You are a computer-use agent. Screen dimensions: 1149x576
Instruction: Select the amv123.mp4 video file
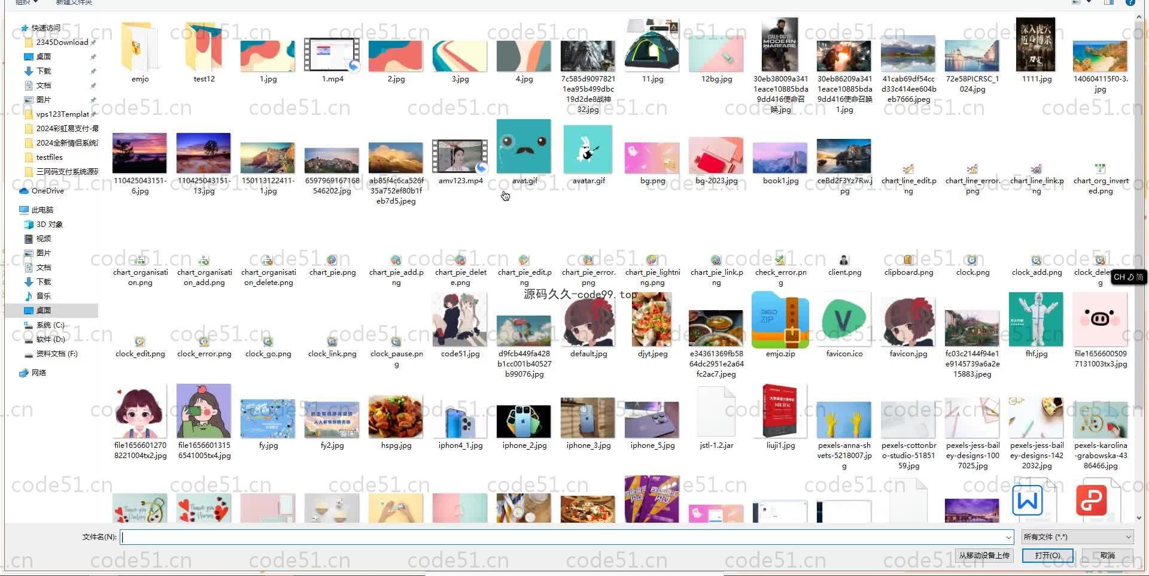[460, 156]
